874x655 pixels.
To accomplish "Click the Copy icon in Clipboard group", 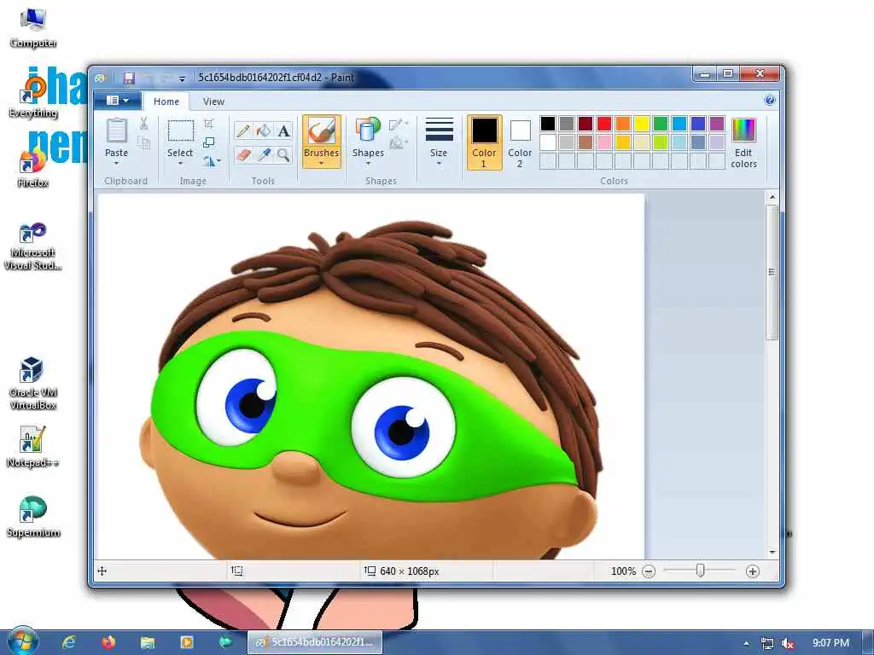I will pos(143,143).
